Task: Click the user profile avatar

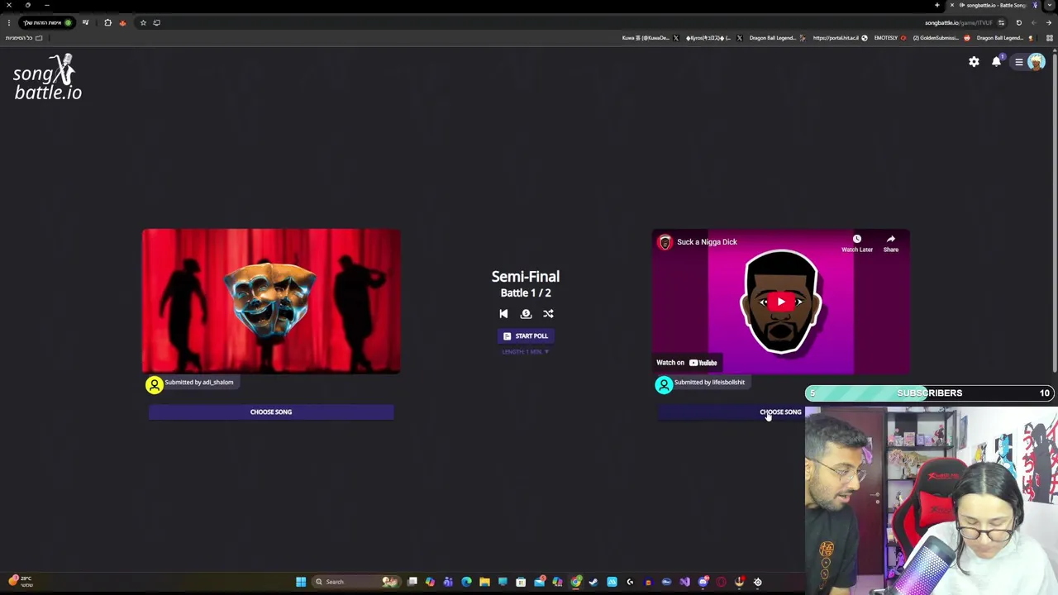Action: (1036, 62)
